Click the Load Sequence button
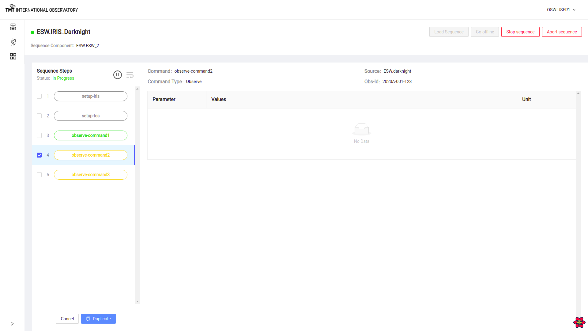This screenshot has width=588, height=331. coord(449,32)
